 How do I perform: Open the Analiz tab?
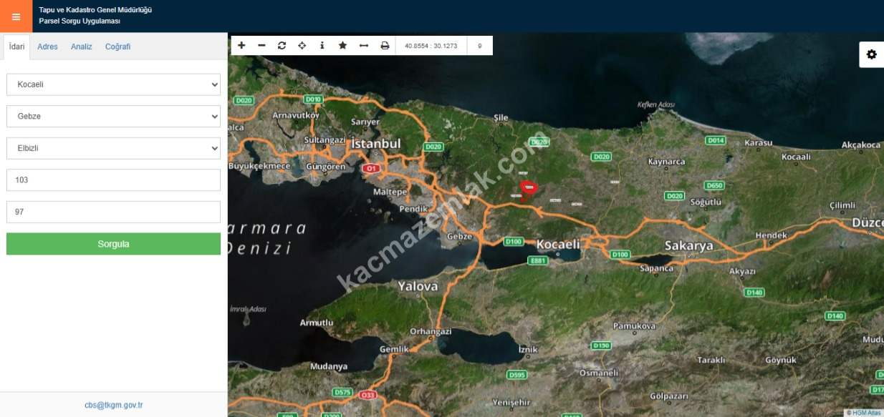[81, 46]
